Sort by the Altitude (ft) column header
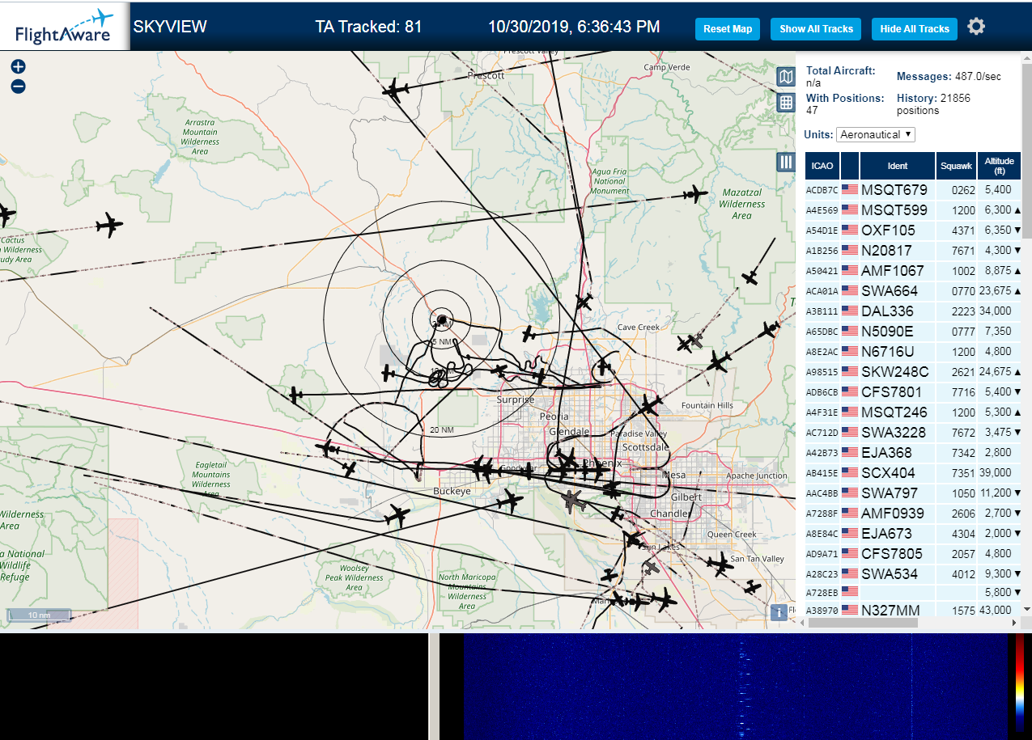The width and height of the screenshot is (1032, 740). [1000, 165]
